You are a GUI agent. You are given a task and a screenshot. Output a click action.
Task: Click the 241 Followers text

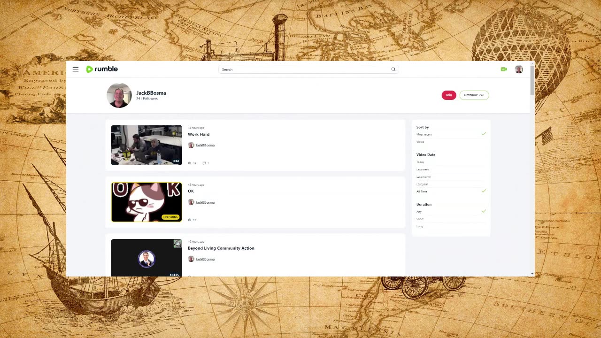click(x=147, y=99)
